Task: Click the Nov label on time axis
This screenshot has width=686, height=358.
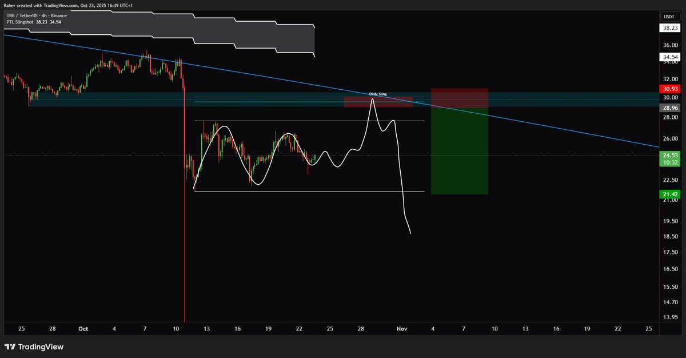Action: pyautogui.click(x=402, y=329)
